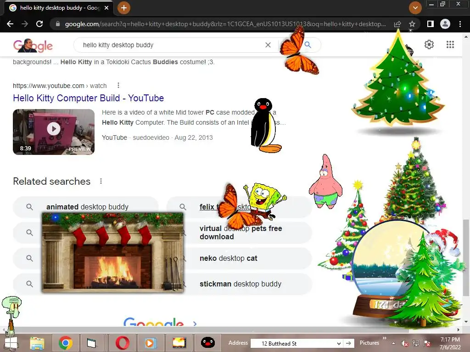Open File Explorer from taskbar
Screen dimensions: 470x352
tap(37, 343)
